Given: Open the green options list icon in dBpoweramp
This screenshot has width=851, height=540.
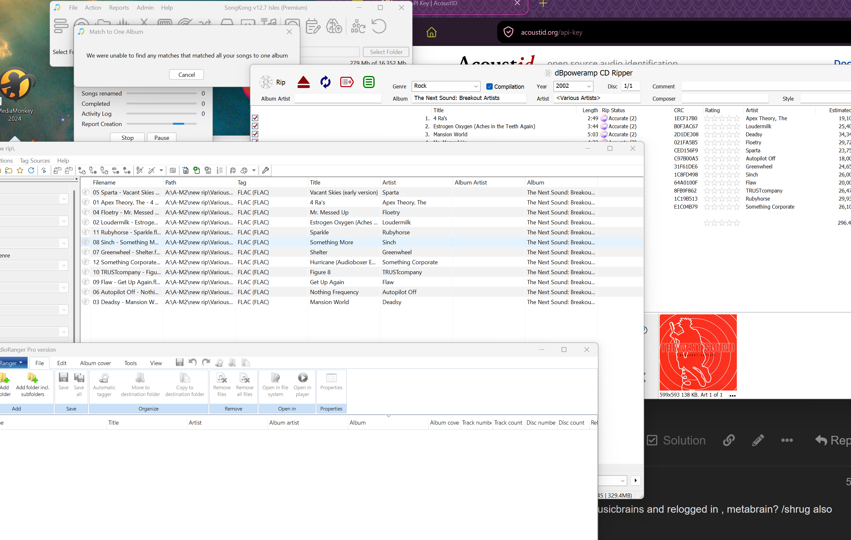Looking at the screenshot, I should point(369,82).
